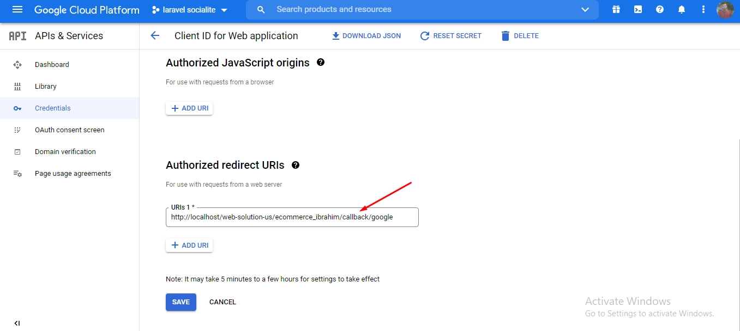740x331 pixels.
Task: Click the user account avatar
Action: click(x=725, y=10)
